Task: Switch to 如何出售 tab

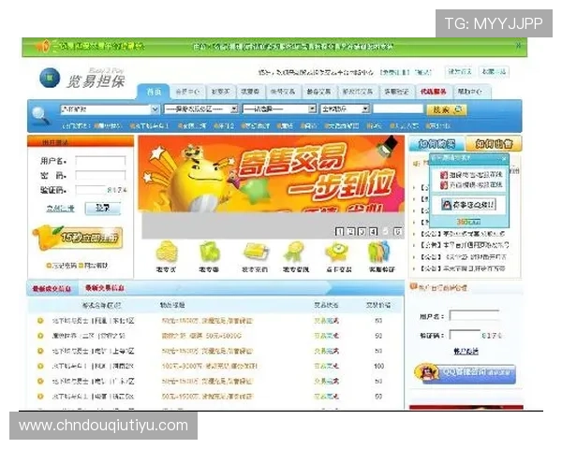Action: pyautogui.click(x=494, y=144)
